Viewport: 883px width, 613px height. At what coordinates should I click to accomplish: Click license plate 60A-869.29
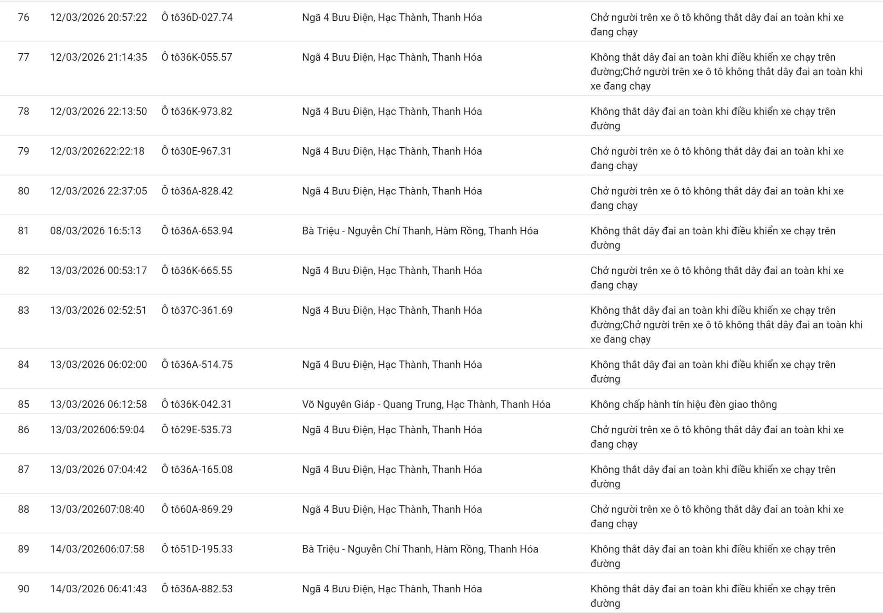pos(197,509)
